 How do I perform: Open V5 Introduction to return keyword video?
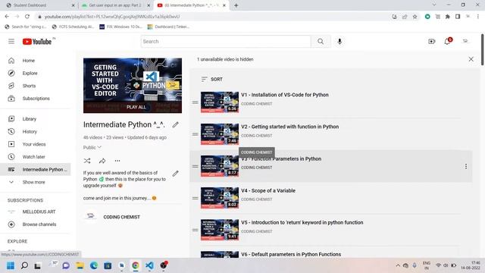tap(302, 222)
